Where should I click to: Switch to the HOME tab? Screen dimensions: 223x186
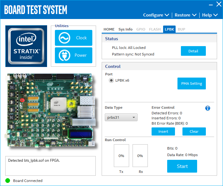tap(109, 29)
